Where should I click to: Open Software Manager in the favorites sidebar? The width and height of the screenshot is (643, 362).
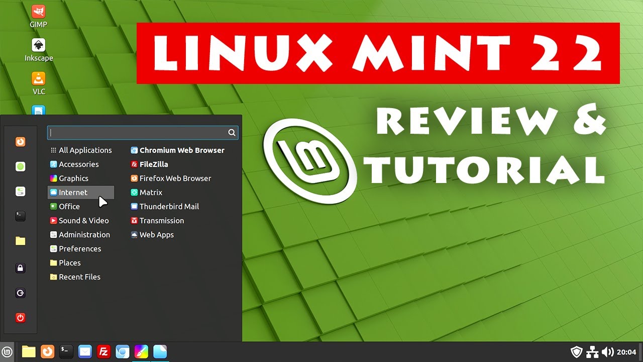[x=20, y=166]
